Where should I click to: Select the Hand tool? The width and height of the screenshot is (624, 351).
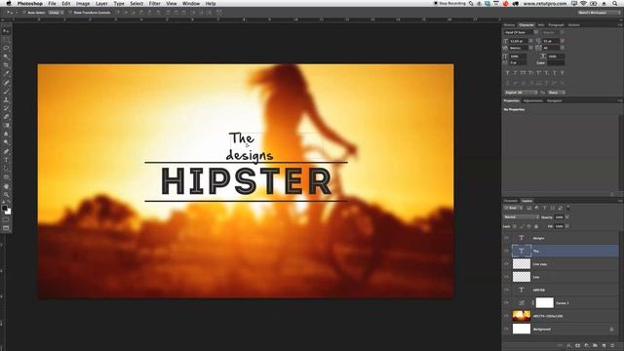6,186
